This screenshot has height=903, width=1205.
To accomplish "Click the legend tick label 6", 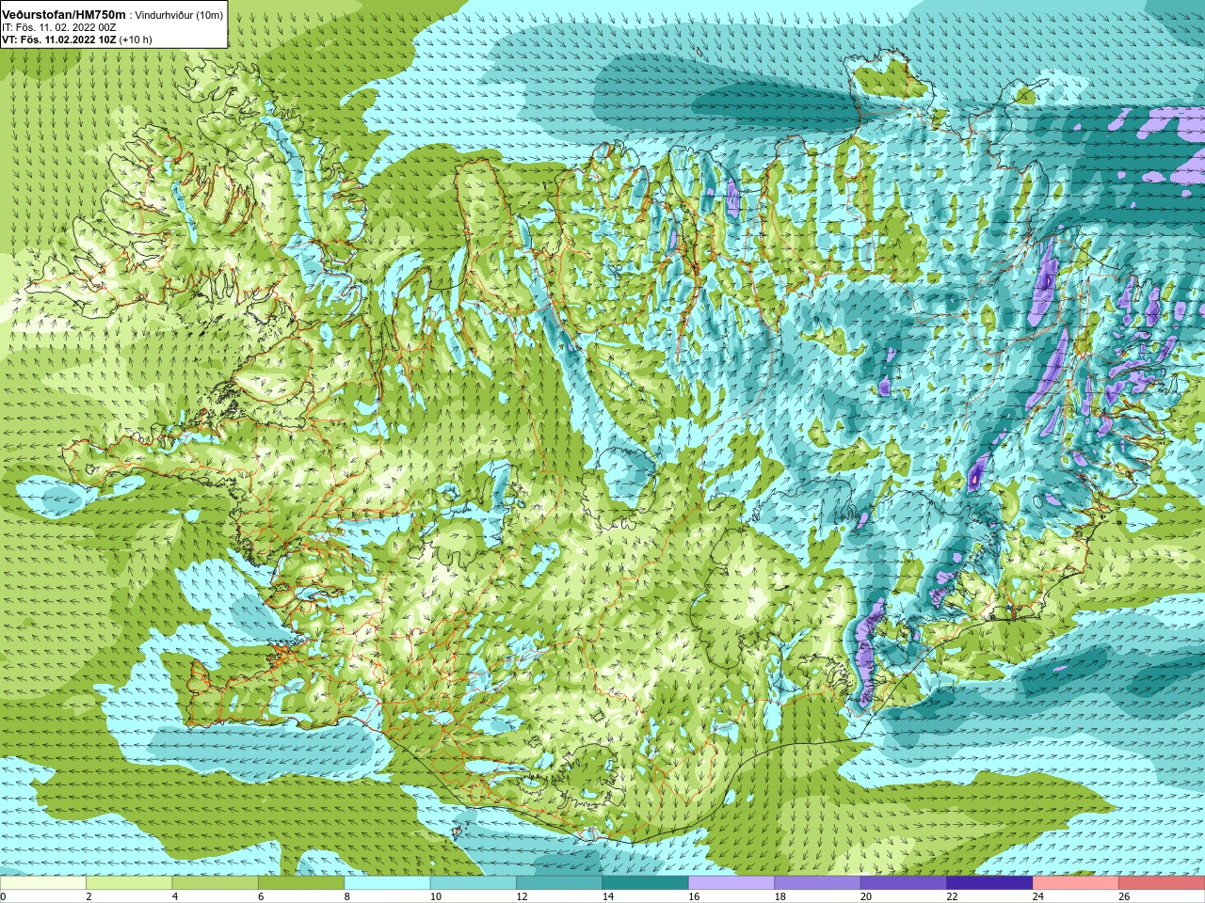I will click(x=261, y=896).
